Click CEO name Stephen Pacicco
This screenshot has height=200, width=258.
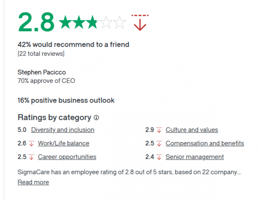click(42, 72)
